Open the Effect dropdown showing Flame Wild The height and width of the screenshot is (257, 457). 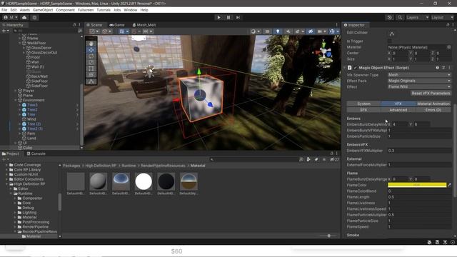coord(419,86)
